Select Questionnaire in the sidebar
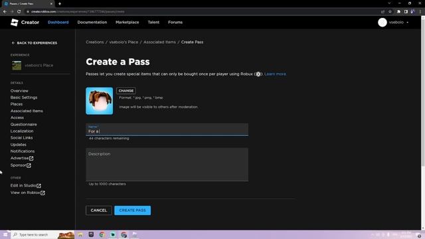Viewport: 425px width, 239px height. pos(24,124)
